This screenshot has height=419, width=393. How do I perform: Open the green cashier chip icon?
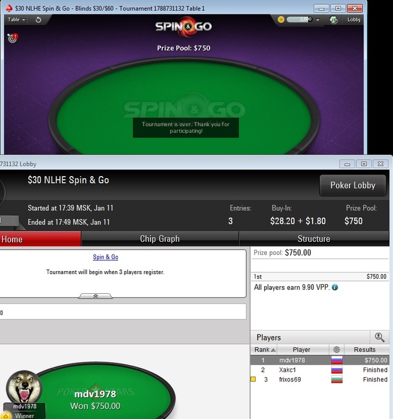tap(333, 20)
